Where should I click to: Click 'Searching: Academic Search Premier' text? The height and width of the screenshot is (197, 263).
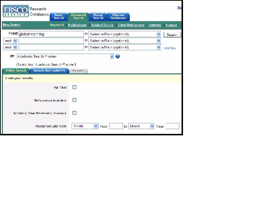pyautogui.click(x=46, y=64)
